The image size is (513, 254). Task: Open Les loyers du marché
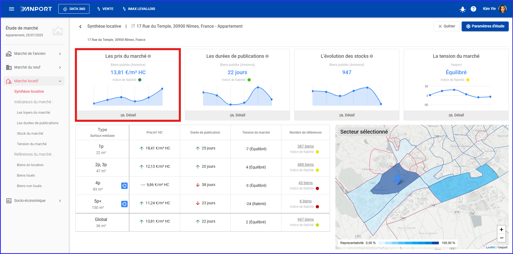pyautogui.click(x=33, y=113)
